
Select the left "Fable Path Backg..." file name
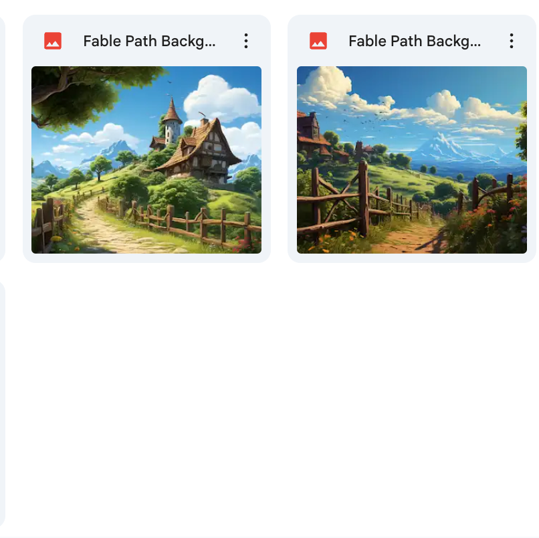click(x=150, y=41)
